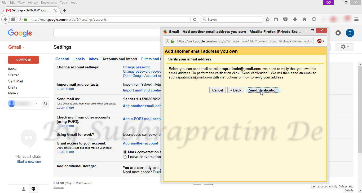Viewport: 362px width, 193px height.
Task: Click Learn more under Import mail
Action: pos(65,89)
